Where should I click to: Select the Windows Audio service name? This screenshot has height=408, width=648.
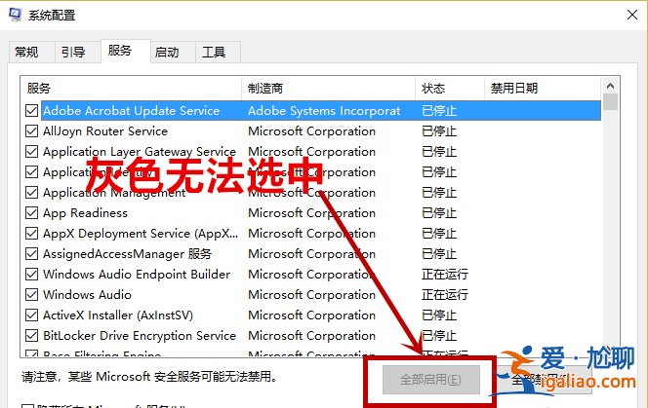[x=87, y=294]
